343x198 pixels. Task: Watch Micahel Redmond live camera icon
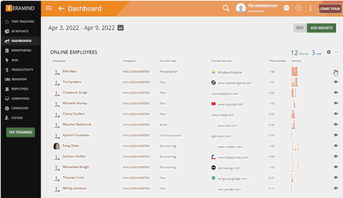(x=336, y=124)
